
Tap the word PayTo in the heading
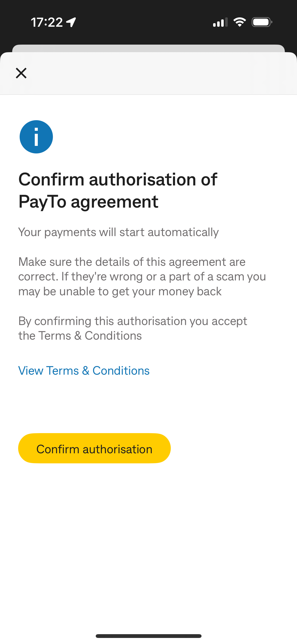tap(42, 202)
